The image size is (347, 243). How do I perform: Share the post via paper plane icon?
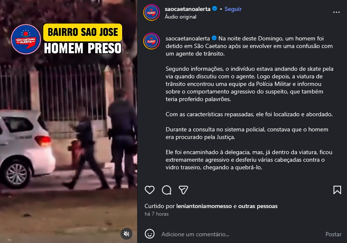183,190
